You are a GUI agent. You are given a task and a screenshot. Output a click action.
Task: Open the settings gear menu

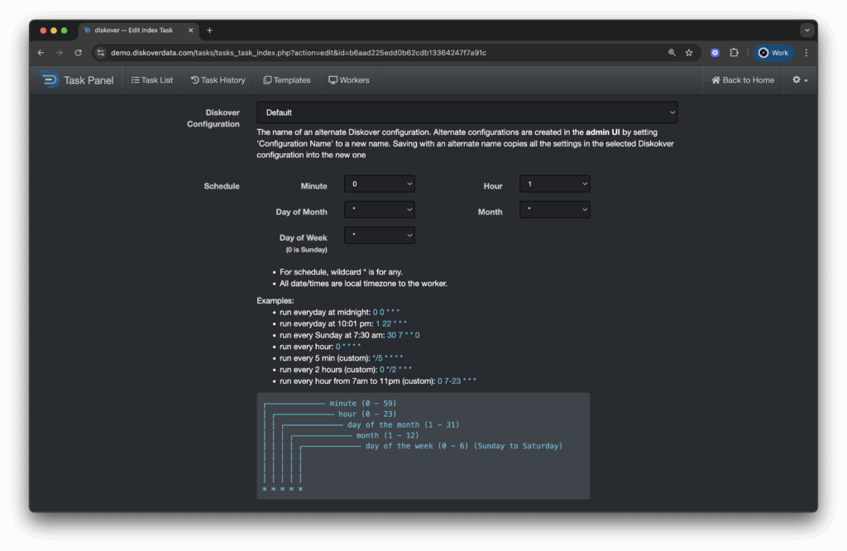(800, 80)
